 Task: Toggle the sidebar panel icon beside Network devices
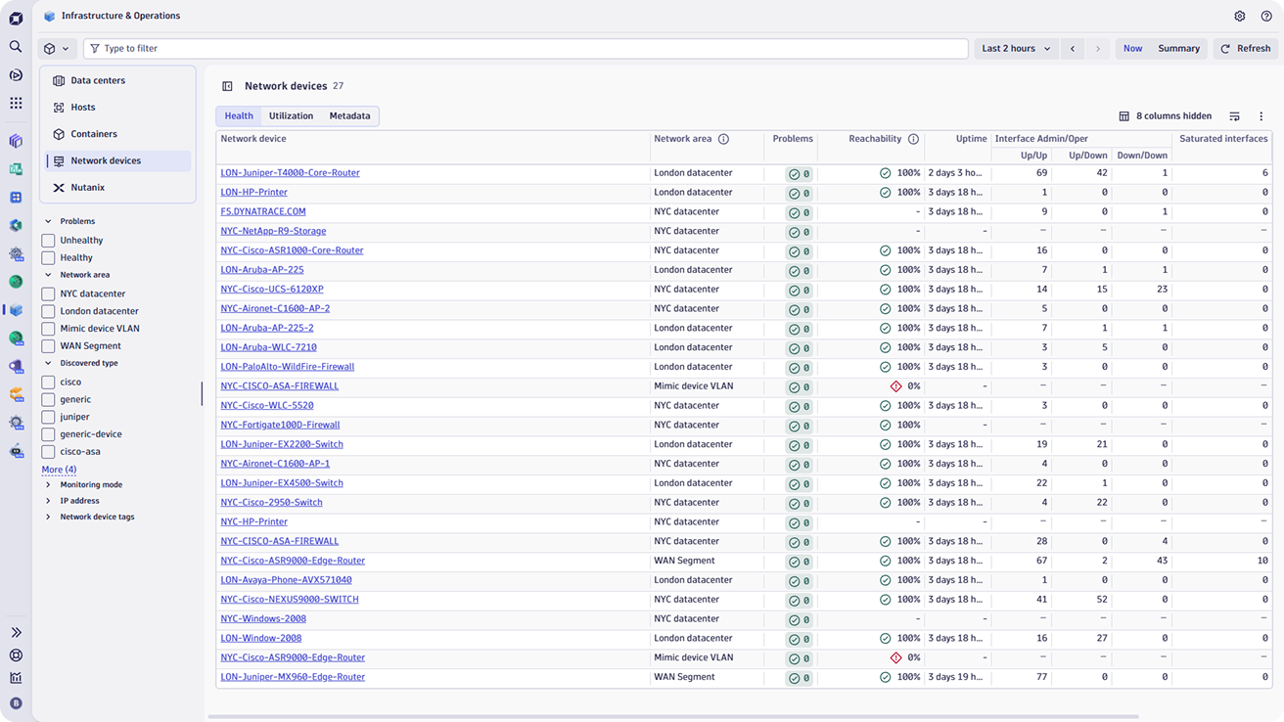click(x=227, y=86)
